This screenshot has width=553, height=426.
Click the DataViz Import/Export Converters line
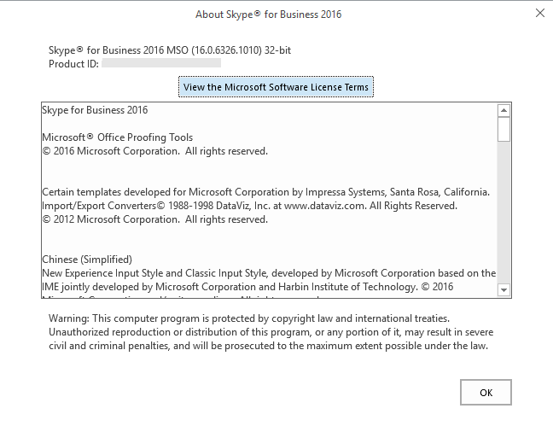click(249, 206)
